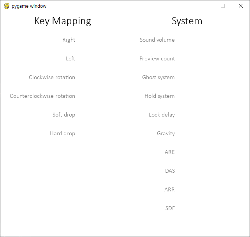The image size is (250, 237).
Task: Select the "Soft drop" key mapping
Action: pos(64,115)
